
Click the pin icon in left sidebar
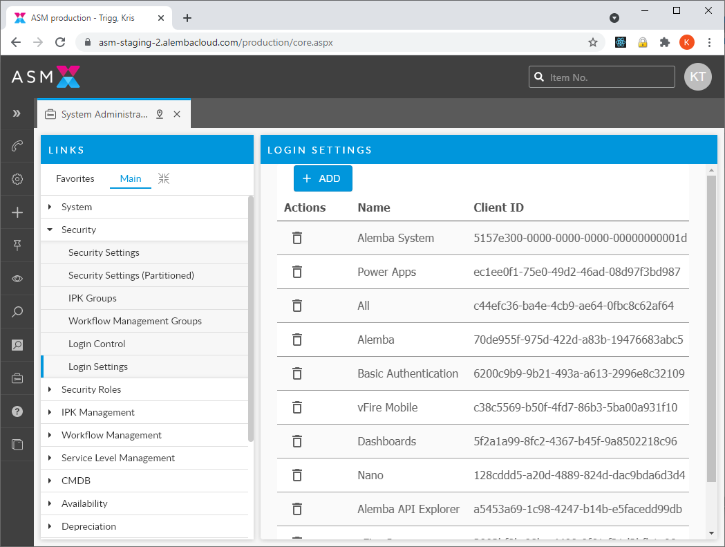tap(17, 245)
